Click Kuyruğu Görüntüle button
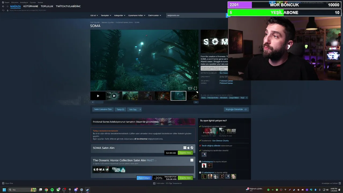The height and width of the screenshot is (193, 343). click(236, 109)
